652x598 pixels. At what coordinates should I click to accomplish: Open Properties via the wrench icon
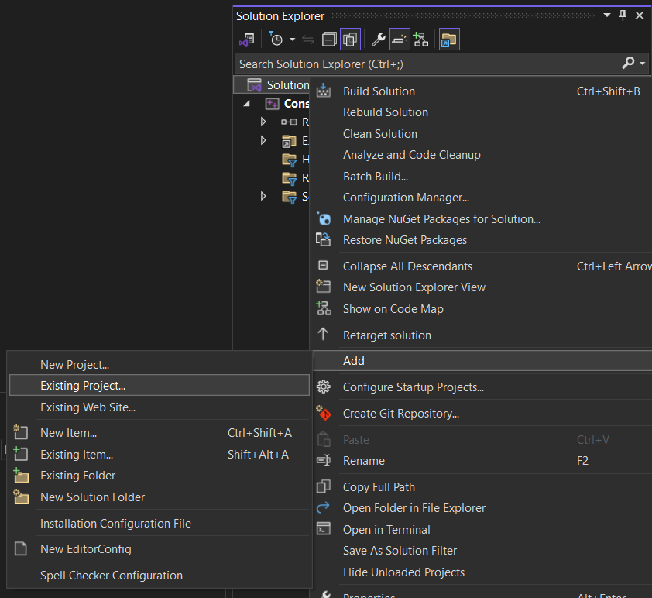pos(379,40)
